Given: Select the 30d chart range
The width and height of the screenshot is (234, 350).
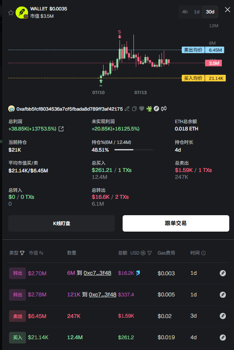Looking at the screenshot, I should (210, 12).
